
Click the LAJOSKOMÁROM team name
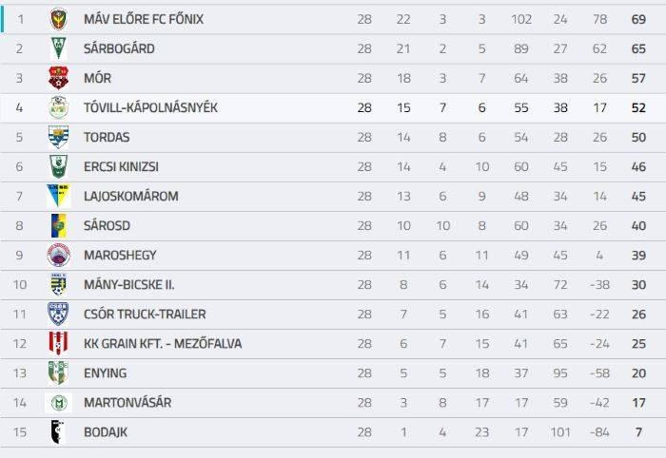(x=131, y=196)
